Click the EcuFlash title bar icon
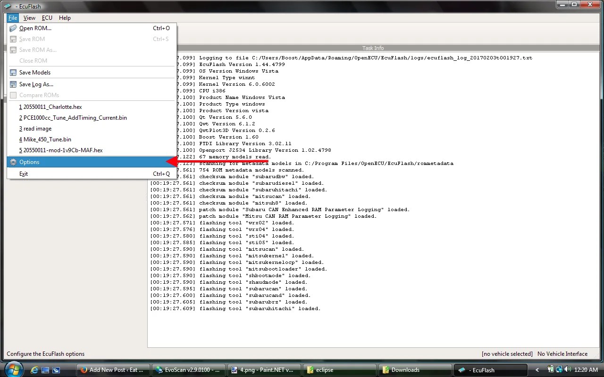The height and width of the screenshot is (377, 604). point(8,6)
